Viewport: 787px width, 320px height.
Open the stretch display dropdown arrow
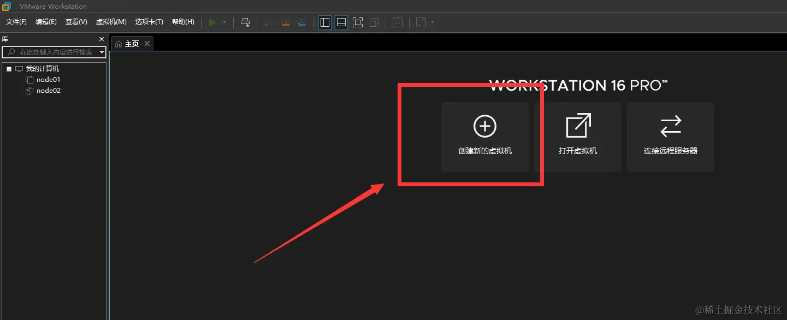(433, 22)
